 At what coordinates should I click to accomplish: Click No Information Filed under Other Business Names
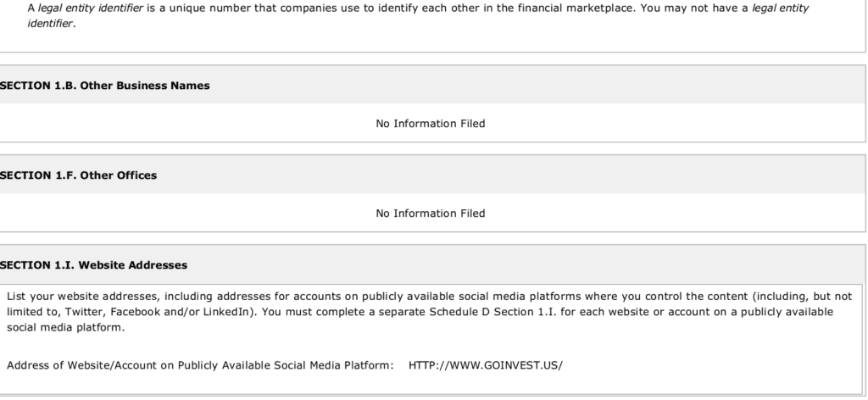430,124
